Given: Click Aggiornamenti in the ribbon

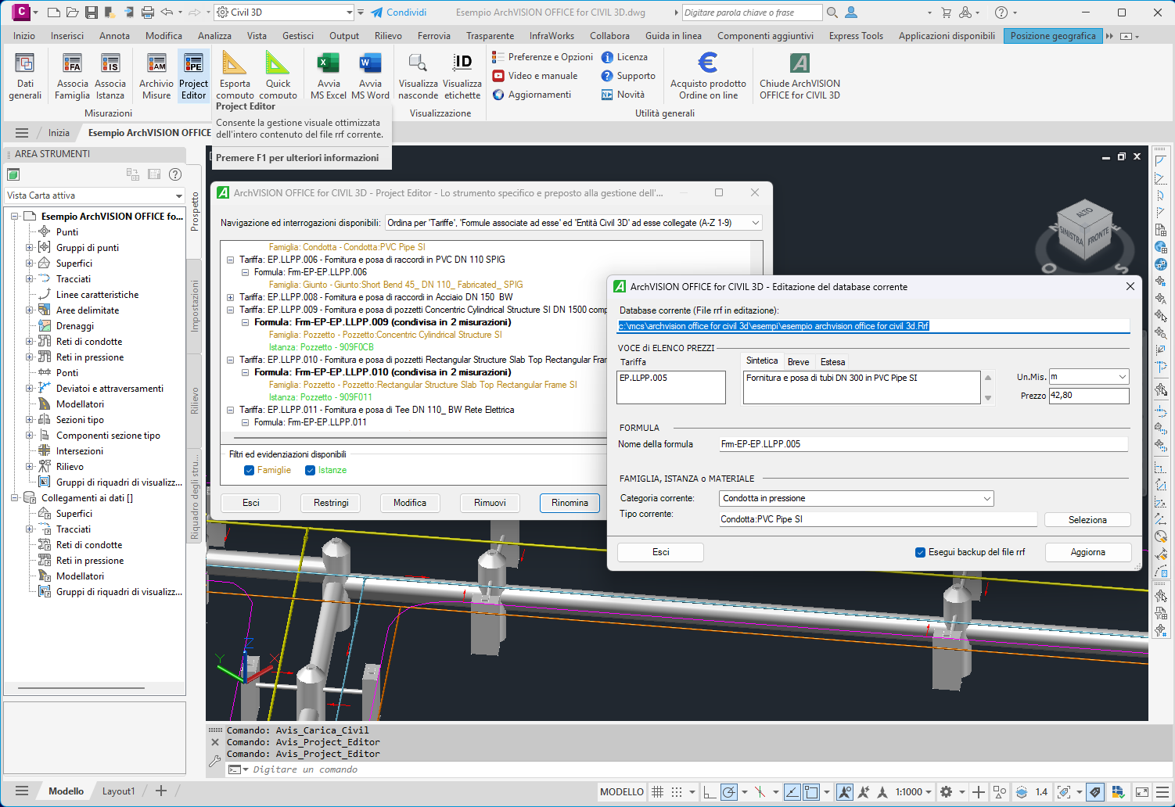Looking at the screenshot, I should point(532,95).
